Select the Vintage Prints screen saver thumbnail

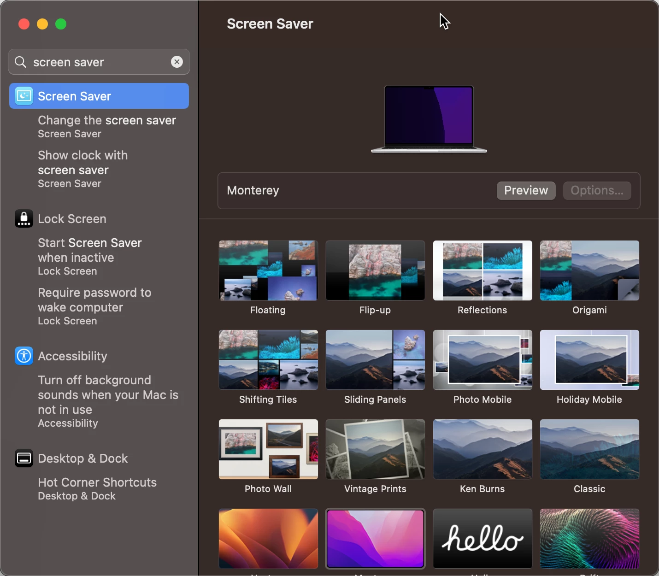[x=375, y=449]
